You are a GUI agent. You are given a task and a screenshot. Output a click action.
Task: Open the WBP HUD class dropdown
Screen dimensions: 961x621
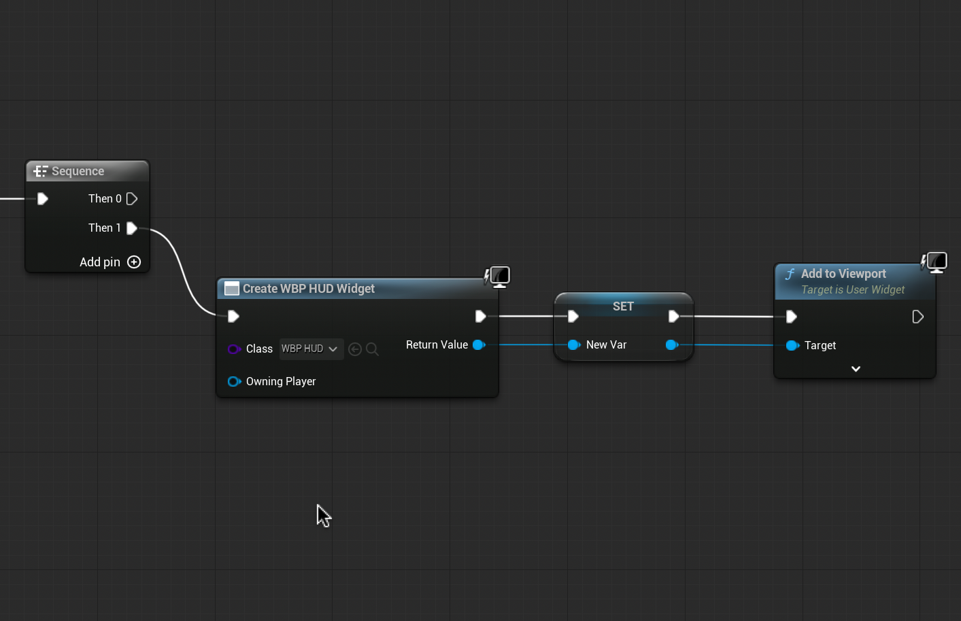[311, 349]
